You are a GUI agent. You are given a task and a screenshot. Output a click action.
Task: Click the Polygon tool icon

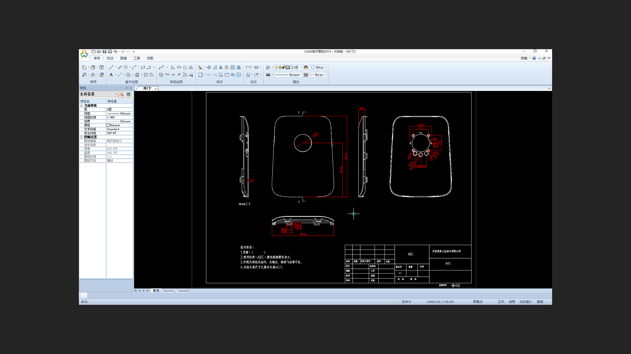click(185, 67)
